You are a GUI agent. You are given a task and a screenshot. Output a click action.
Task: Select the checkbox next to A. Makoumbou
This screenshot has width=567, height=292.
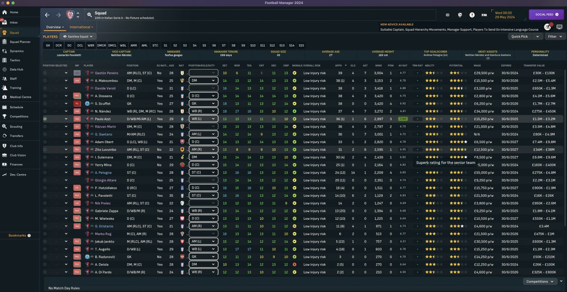(45, 81)
